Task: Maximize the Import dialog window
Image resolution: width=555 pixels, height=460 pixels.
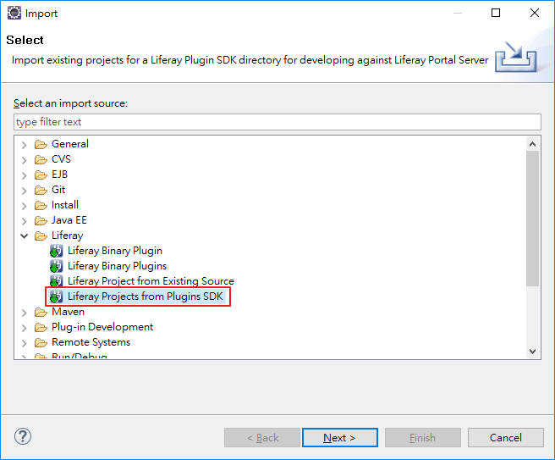Action: click(496, 13)
